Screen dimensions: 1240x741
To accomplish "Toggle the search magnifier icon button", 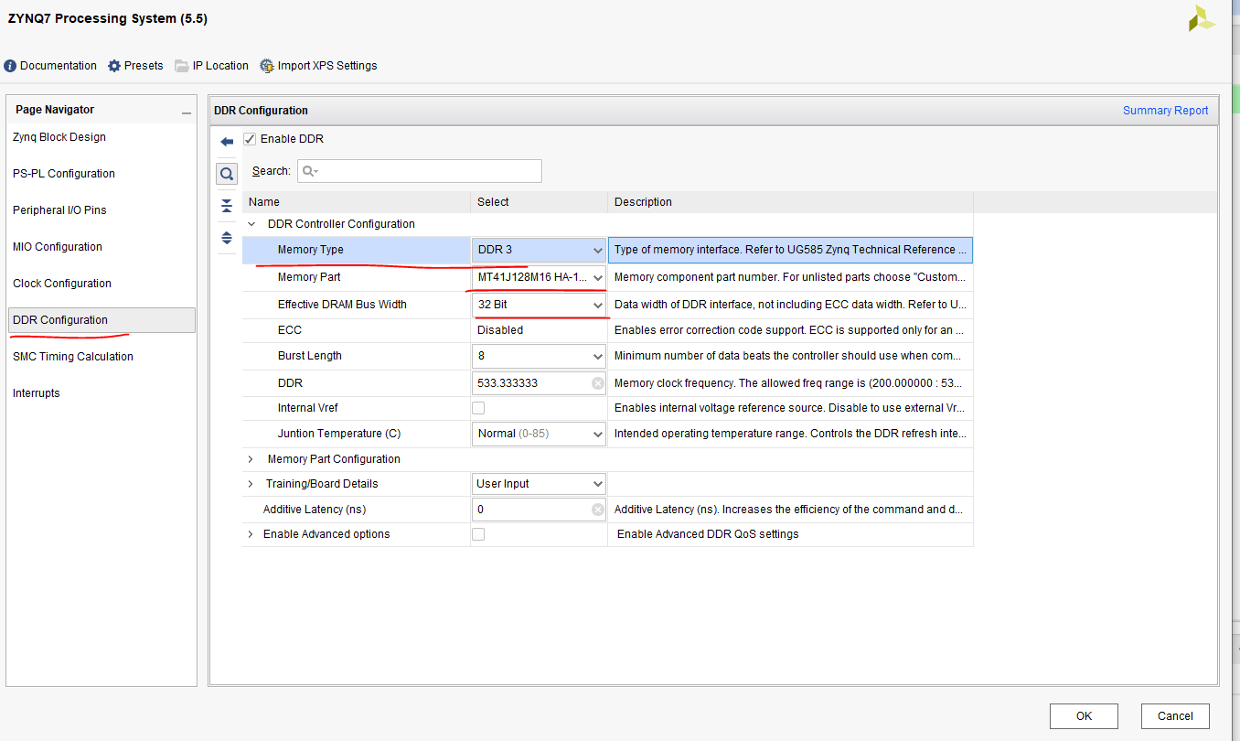I will click(x=227, y=173).
